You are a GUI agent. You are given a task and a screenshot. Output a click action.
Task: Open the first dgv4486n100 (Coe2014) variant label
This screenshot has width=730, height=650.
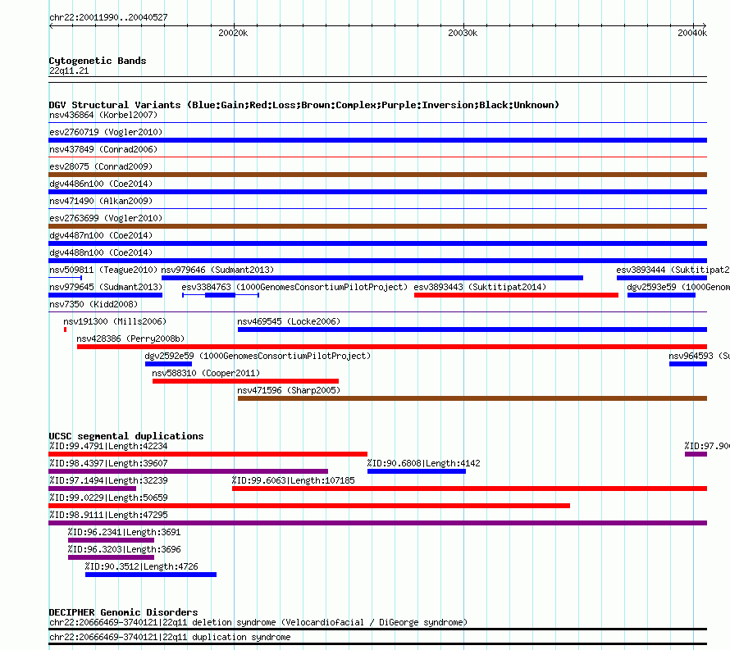tap(101, 184)
